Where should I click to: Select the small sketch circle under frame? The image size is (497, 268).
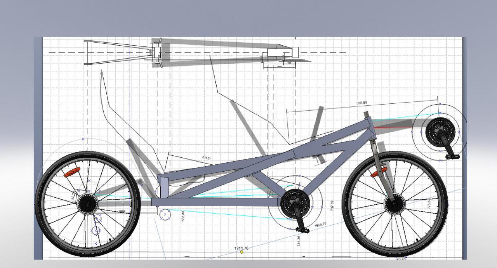click(165, 214)
